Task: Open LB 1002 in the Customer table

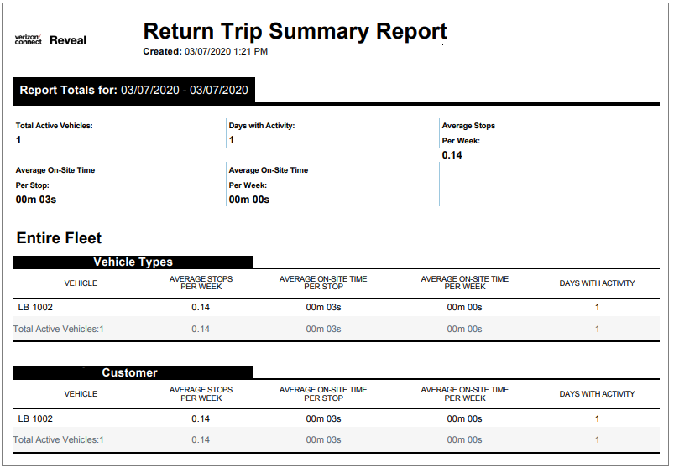Action: click(36, 418)
